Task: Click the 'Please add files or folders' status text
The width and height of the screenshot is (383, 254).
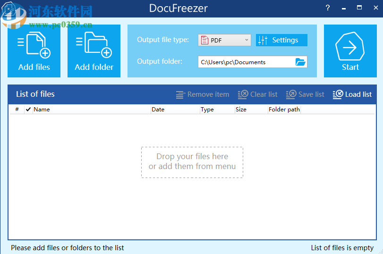Action: [x=68, y=248]
